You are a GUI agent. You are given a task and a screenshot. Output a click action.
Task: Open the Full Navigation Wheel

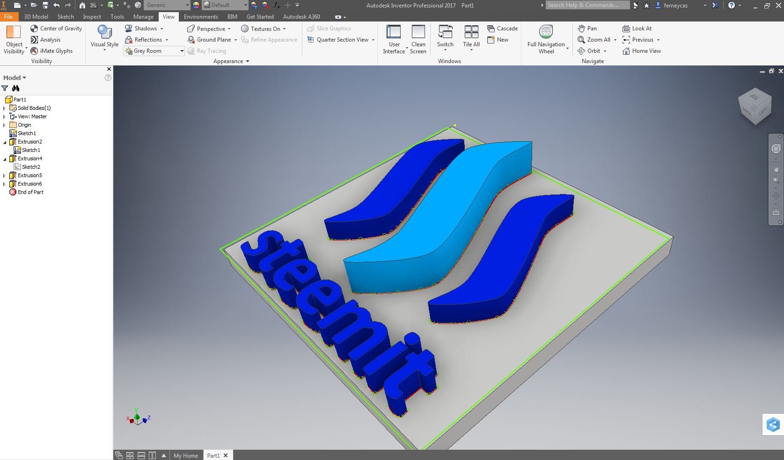[x=546, y=40]
